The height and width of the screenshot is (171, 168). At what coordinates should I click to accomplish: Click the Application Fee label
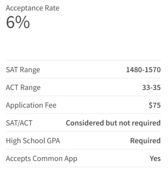point(31,105)
